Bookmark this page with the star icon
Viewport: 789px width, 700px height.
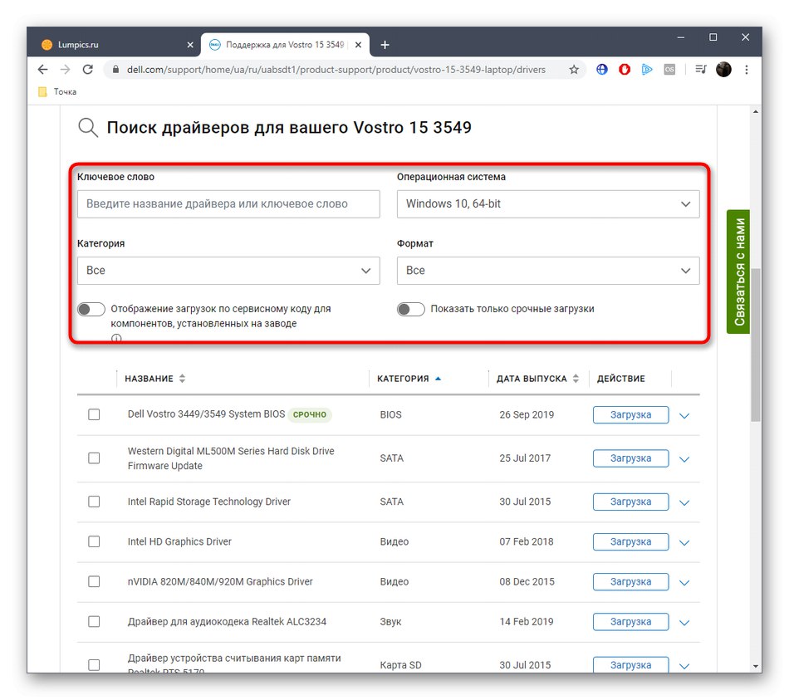click(574, 70)
